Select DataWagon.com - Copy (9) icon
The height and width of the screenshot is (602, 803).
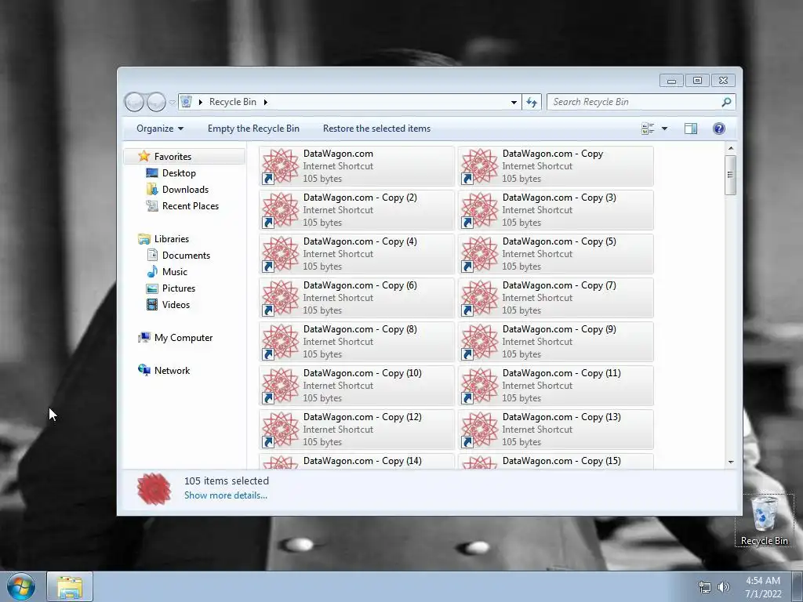(479, 342)
